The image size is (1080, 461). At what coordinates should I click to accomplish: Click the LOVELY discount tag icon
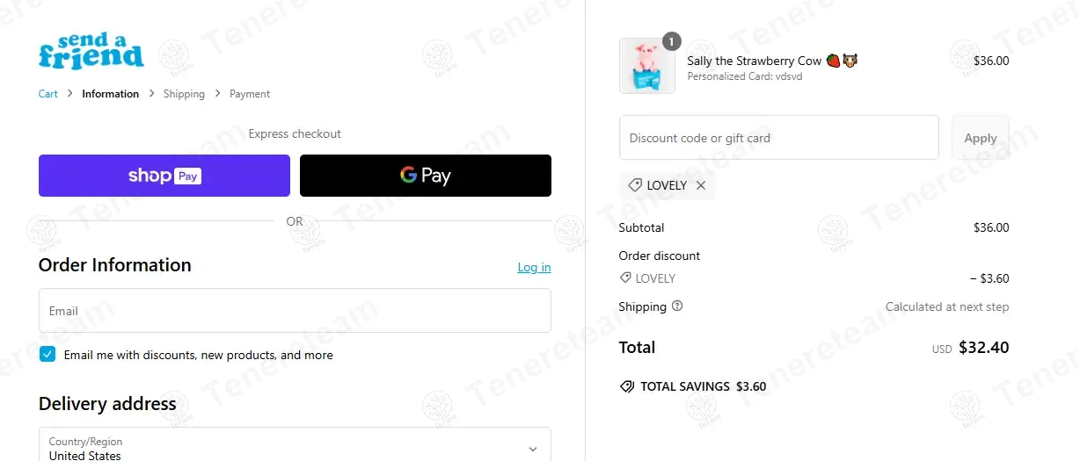coord(634,185)
